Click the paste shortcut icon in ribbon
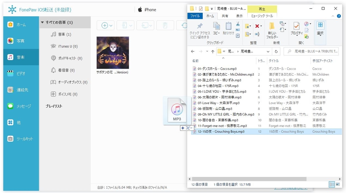 pos(238,36)
